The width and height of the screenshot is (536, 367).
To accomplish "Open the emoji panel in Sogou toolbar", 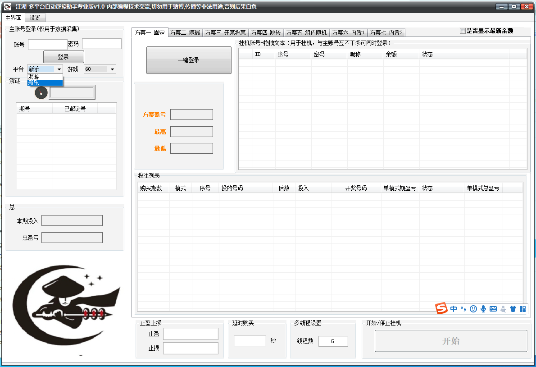I will [x=473, y=309].
